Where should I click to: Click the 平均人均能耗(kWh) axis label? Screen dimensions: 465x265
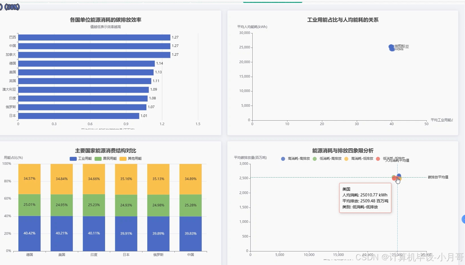tap(252, 27)
